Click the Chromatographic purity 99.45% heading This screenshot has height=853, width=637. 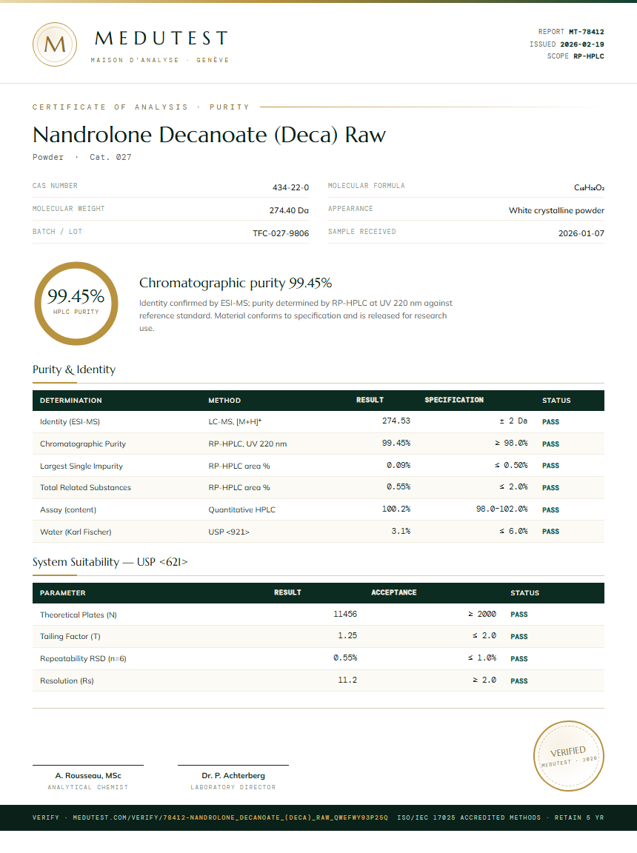tap(235, 283)
